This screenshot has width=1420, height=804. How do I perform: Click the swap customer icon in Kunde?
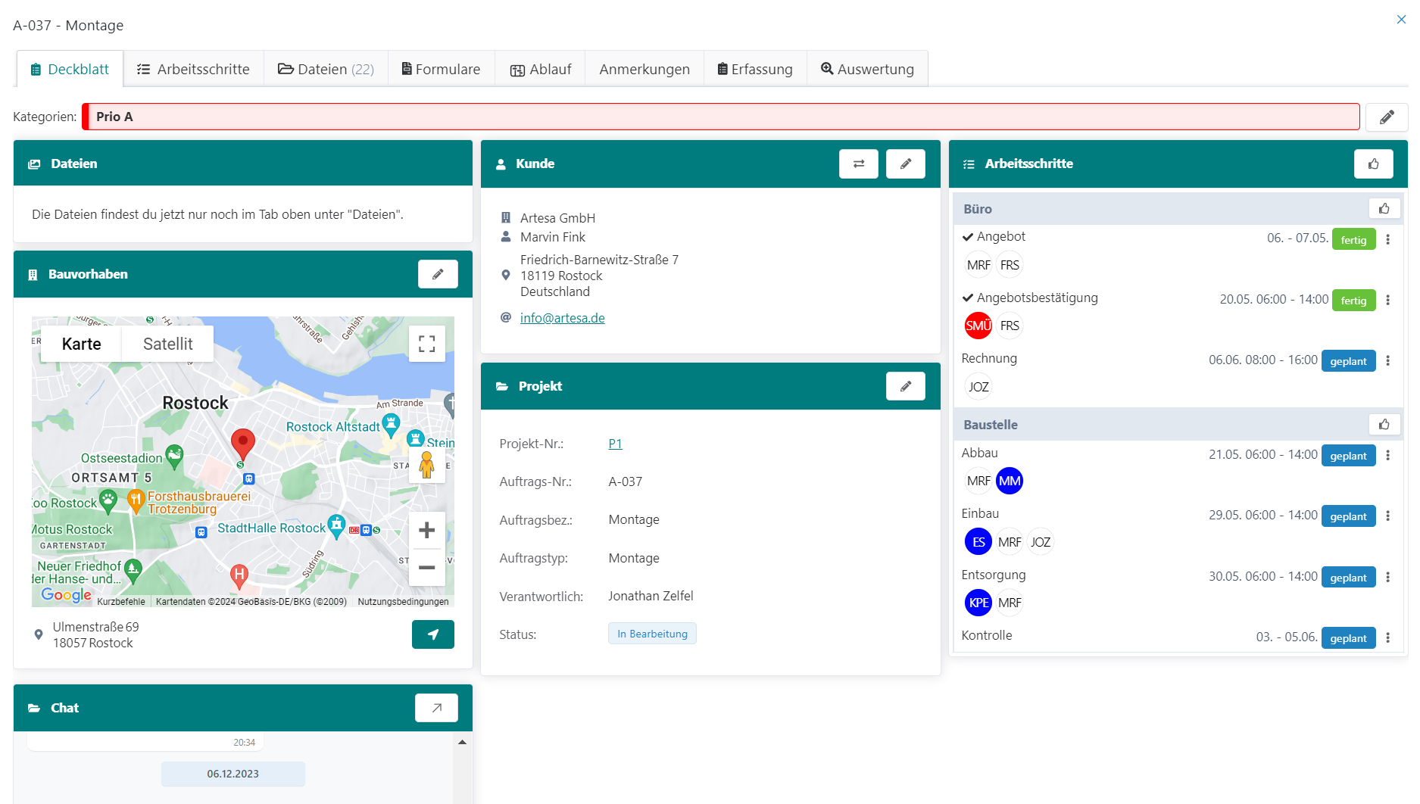858,164
